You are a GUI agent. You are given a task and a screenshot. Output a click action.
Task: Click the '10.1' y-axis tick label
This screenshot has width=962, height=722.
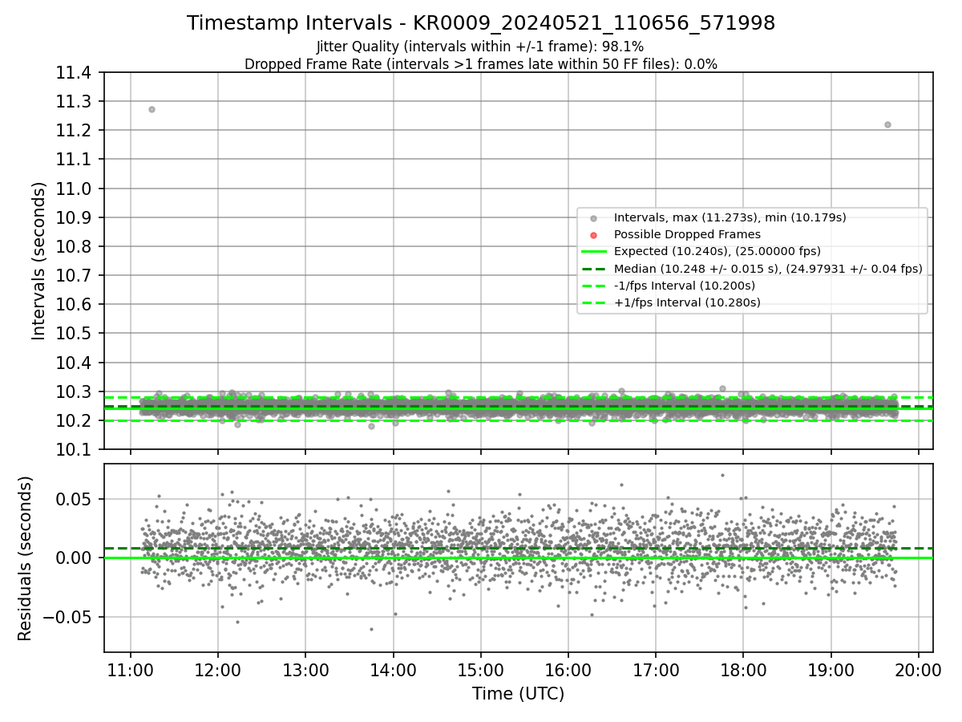(72, 450)
